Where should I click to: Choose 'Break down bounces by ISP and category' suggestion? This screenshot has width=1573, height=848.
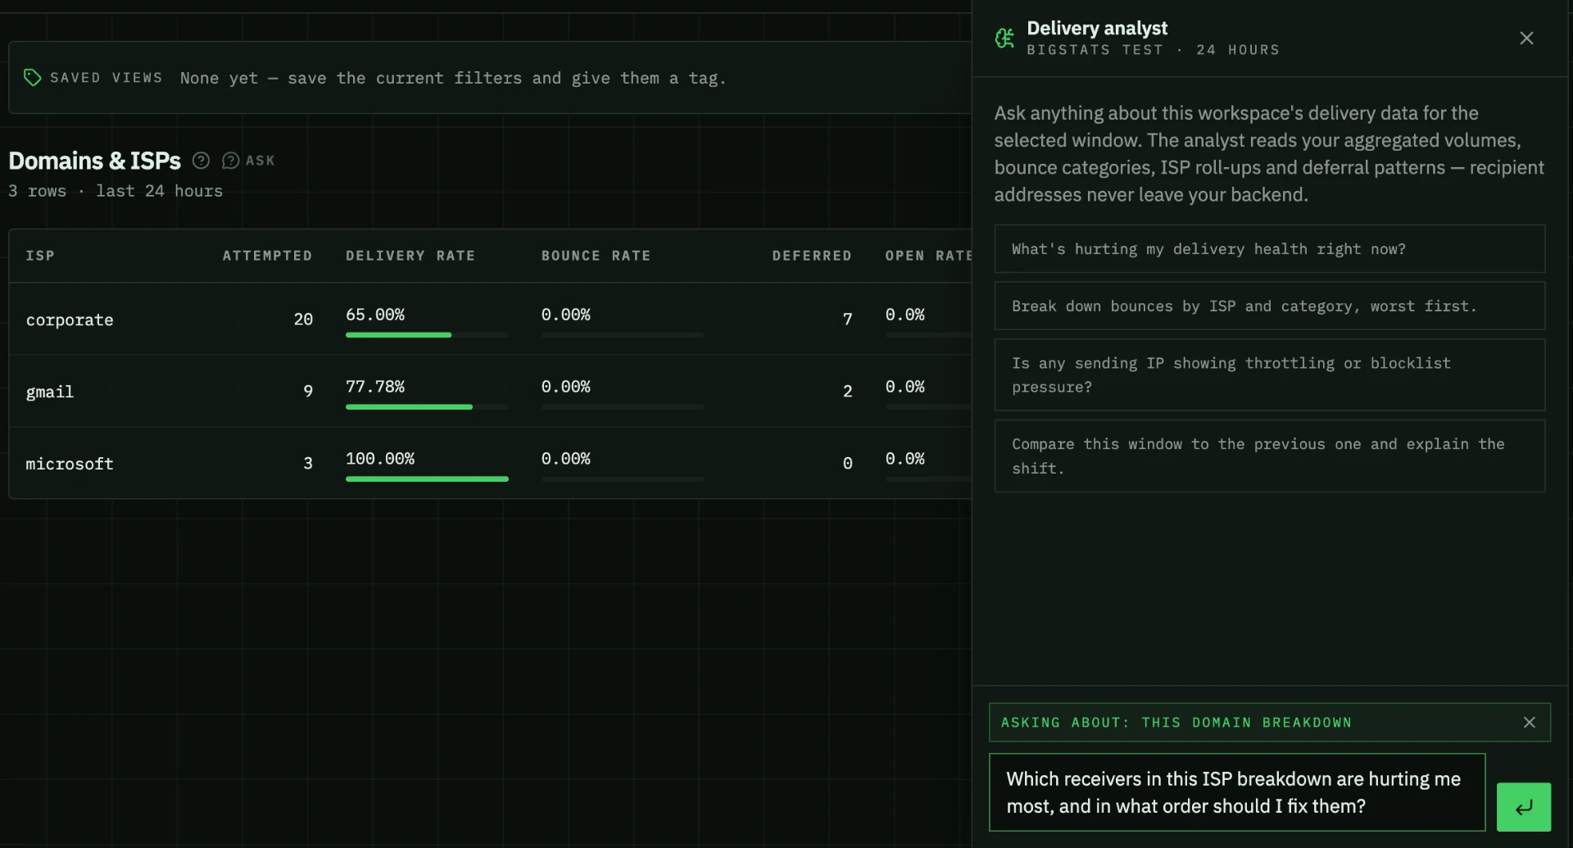pos(1269,306)
